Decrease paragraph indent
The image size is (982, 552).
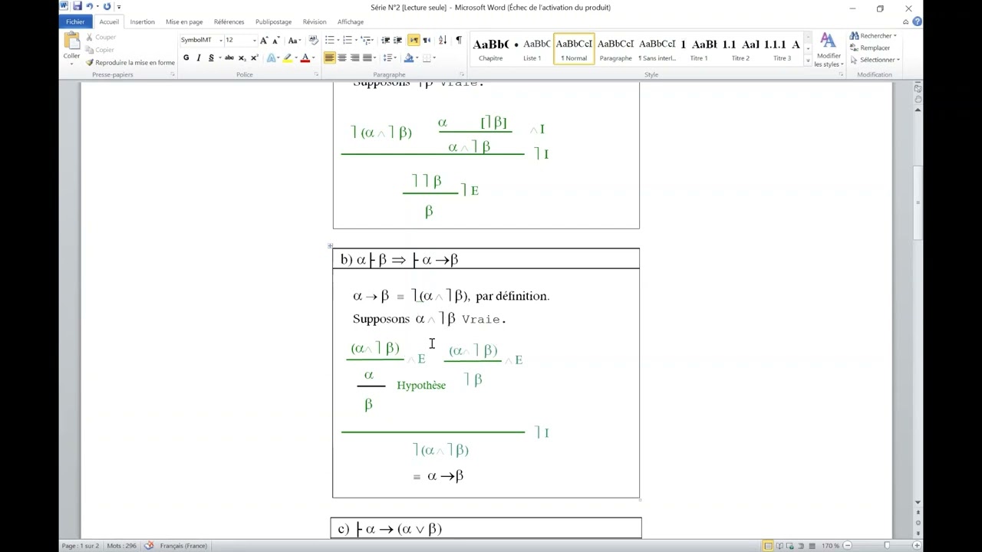click(386, 40)
